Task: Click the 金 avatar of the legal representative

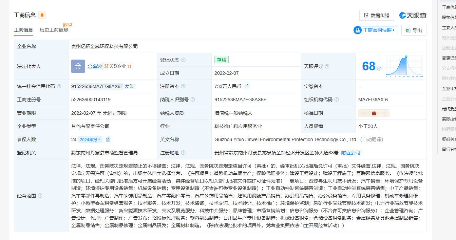Action: pos(78,66)
